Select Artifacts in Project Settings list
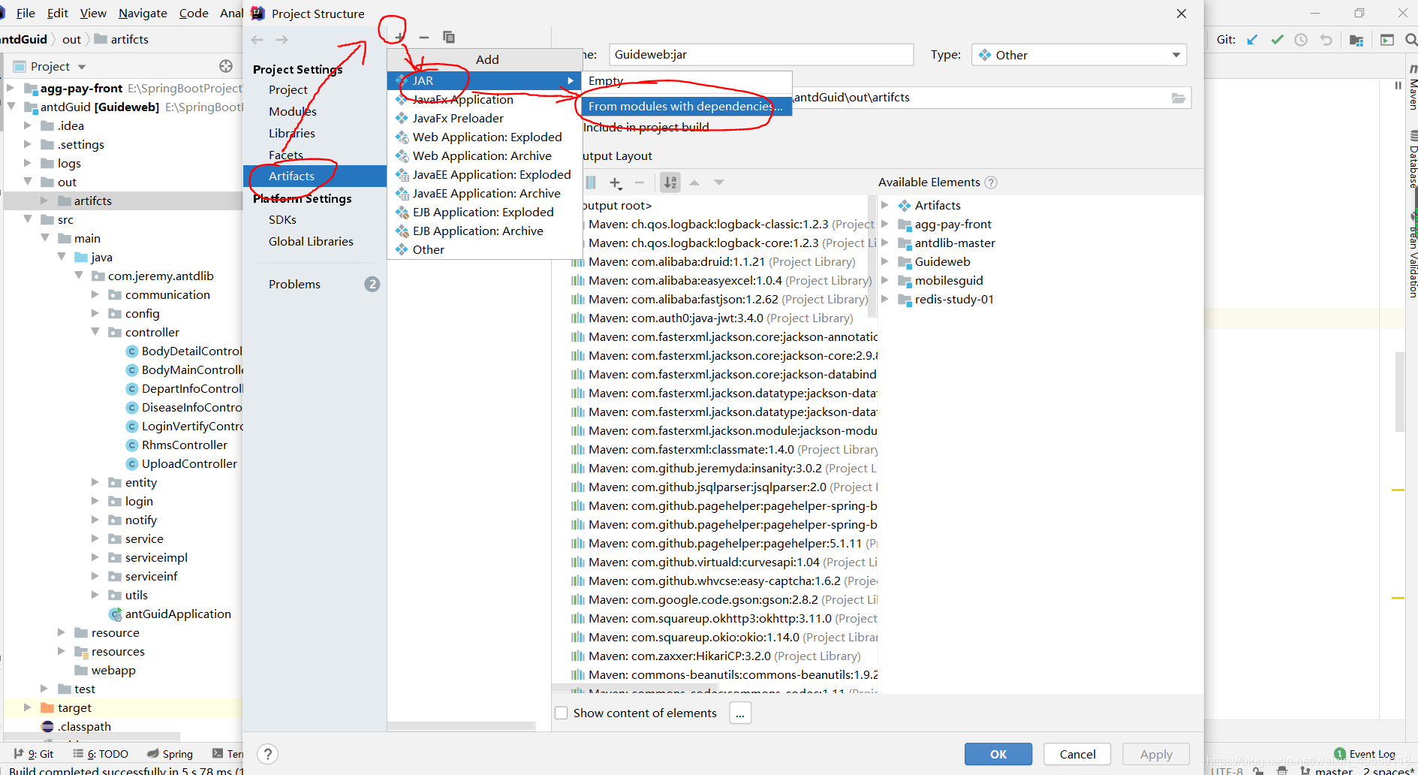Screen dimensions: 1418x775 pyautogui.click(x=315, y=176)
